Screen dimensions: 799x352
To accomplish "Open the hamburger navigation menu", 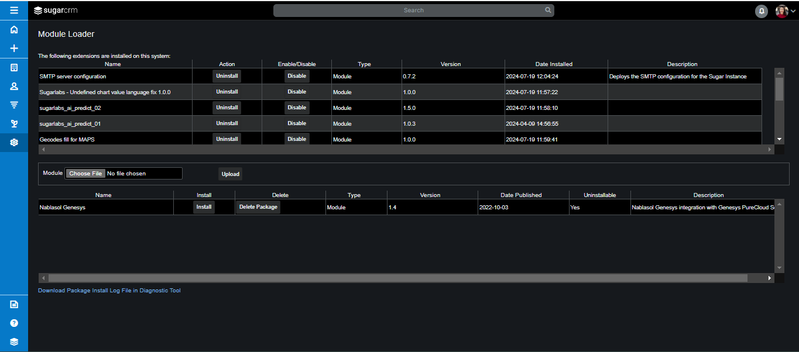I will [14, 10].
